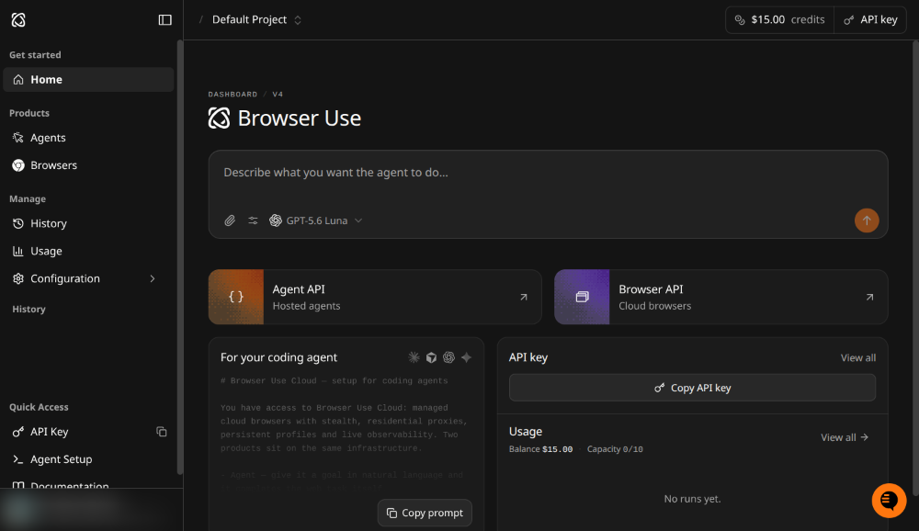Click the DASHBOARD breadcrumb text
The width and height of the screenshot is (919, 531).
pyautogui.click(x=233, y=95)
